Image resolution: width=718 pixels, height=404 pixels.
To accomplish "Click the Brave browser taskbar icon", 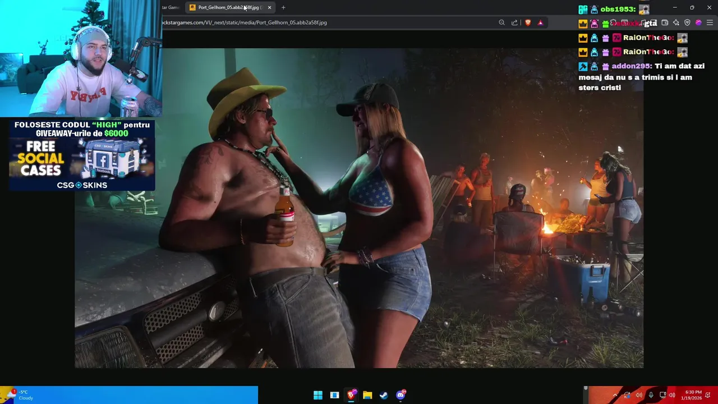I will pos(351,395).
